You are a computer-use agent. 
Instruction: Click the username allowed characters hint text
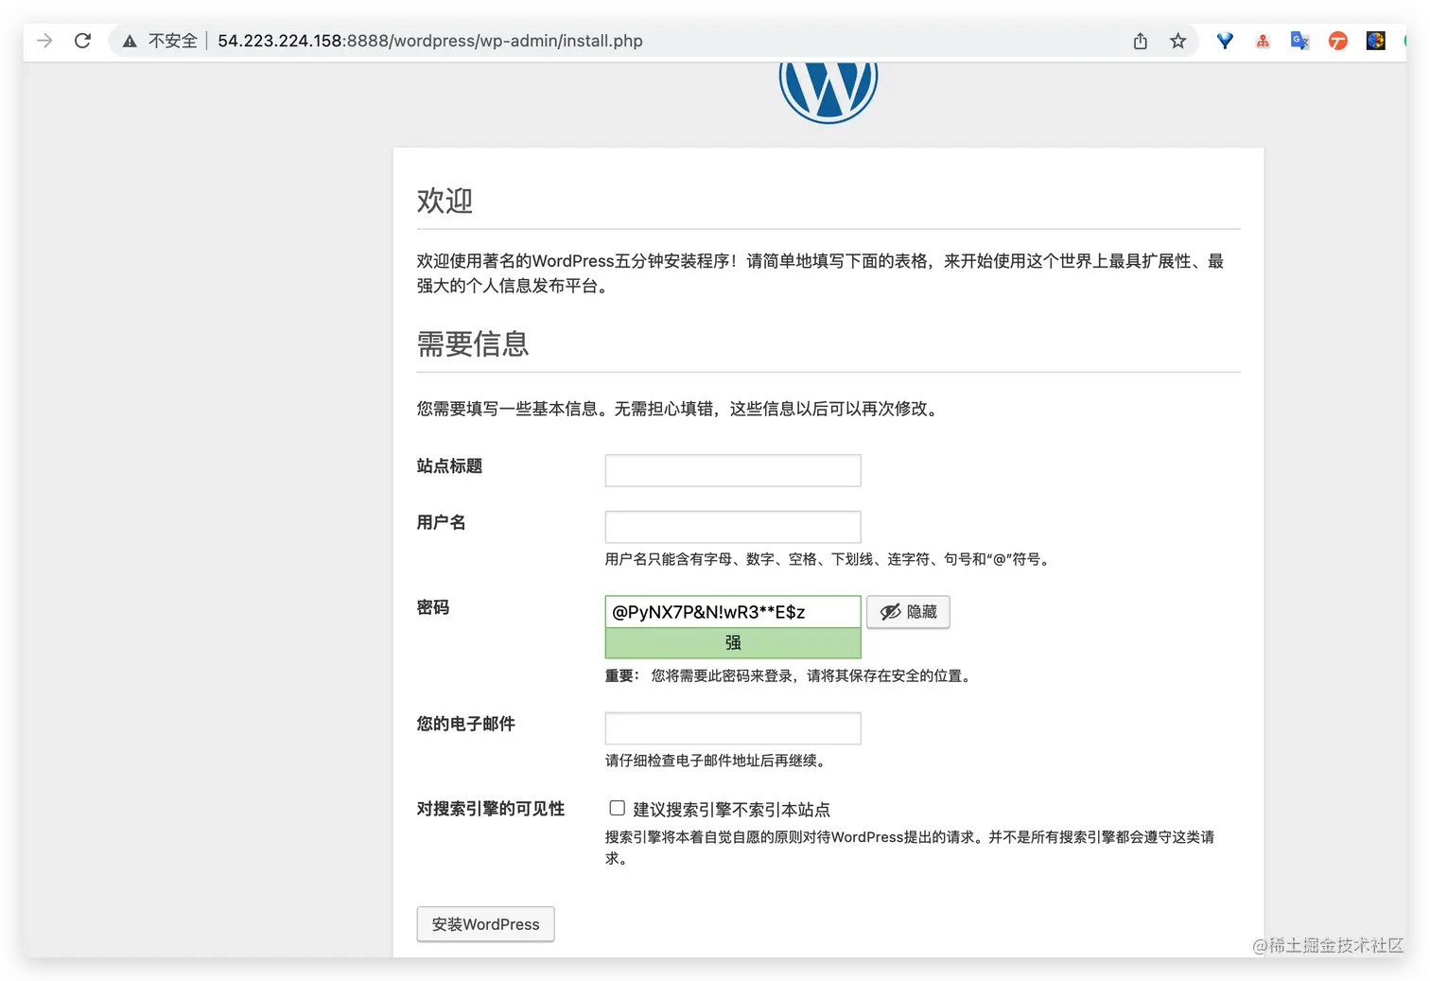click(829, 559)
